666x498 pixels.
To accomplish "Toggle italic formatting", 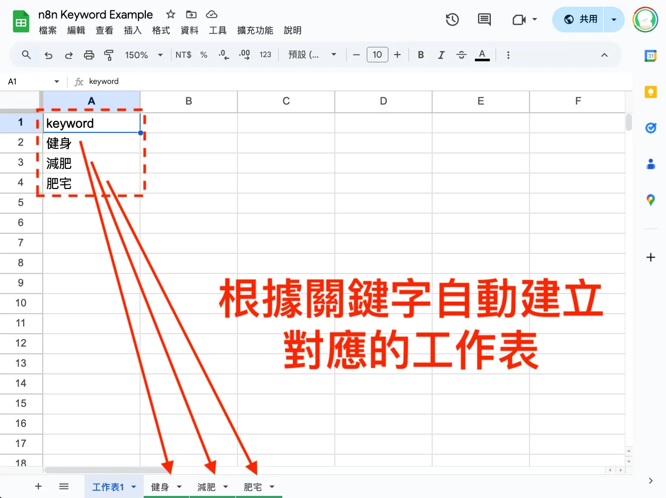I will tap(441, 55).
